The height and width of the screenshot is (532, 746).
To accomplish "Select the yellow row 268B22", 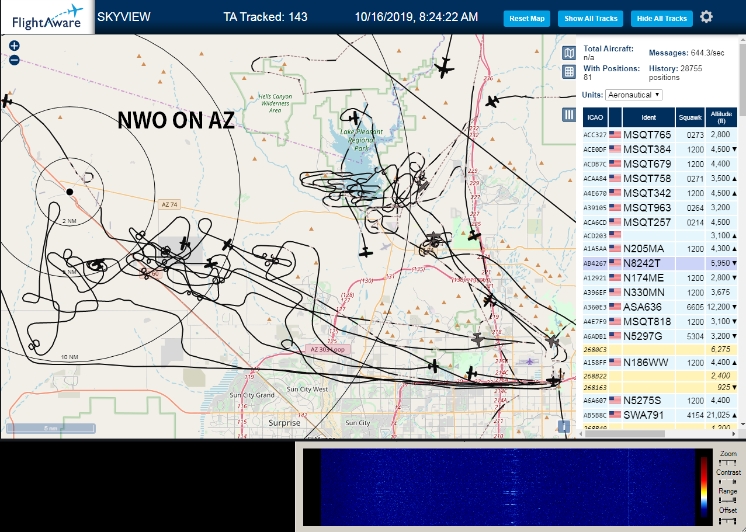I will (660, 376).
